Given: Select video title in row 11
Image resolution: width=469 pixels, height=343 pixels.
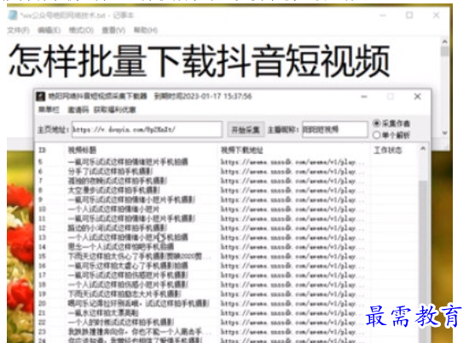Looking at the screenshot, I should (131, 219).
